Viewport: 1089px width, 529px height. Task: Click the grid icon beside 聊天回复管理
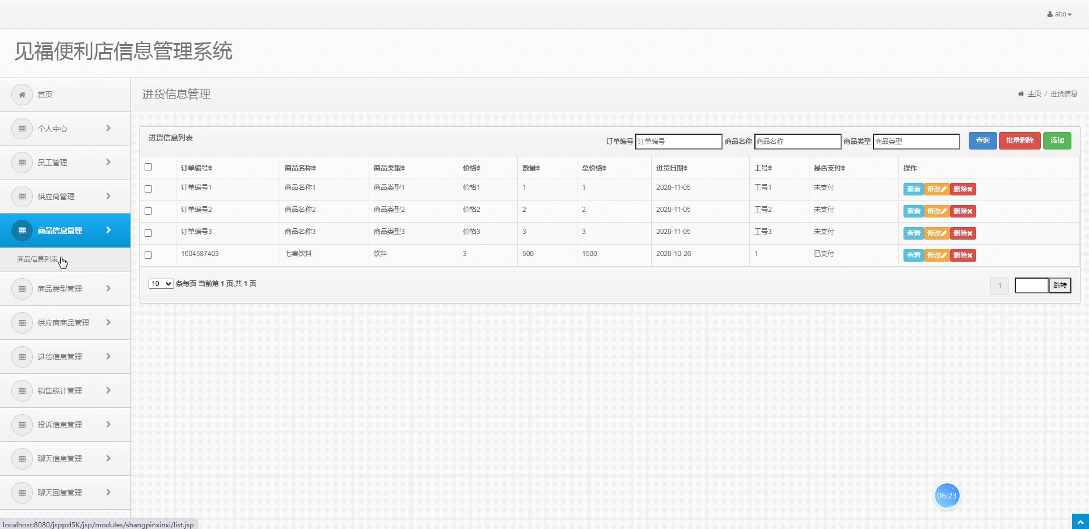pos(22,493)
